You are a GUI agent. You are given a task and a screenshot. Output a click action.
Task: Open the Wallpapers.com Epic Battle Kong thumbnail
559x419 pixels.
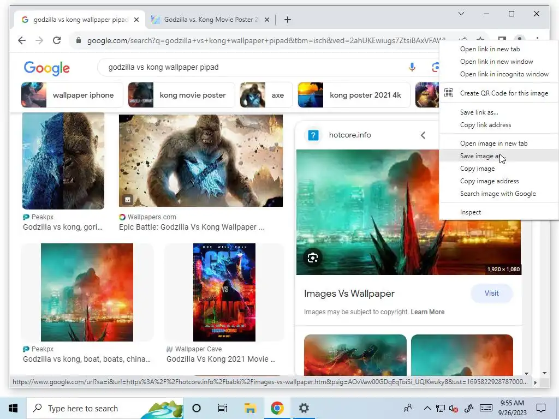click(x=201, y=160)
